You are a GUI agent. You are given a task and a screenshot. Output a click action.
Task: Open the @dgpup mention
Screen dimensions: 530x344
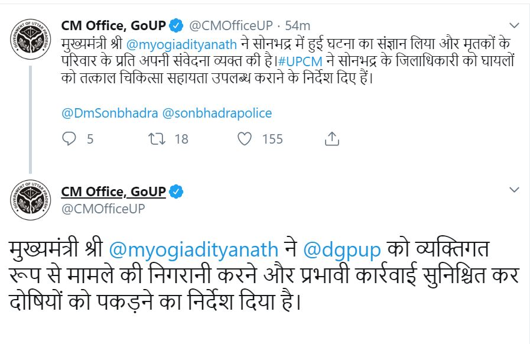coord(342,250)
